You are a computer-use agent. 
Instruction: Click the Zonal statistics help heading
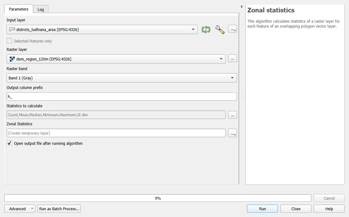271,10
